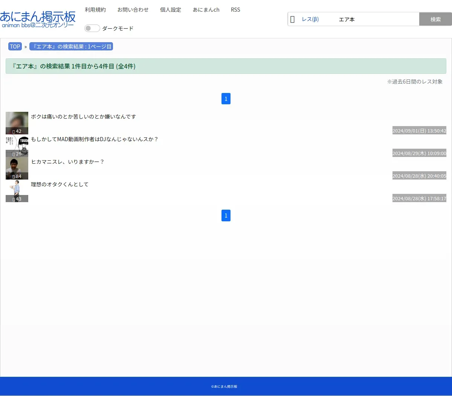Open the 利用規約 page
Image resolution: width=452 pixels, height=396 pixels.
point(95,10)
